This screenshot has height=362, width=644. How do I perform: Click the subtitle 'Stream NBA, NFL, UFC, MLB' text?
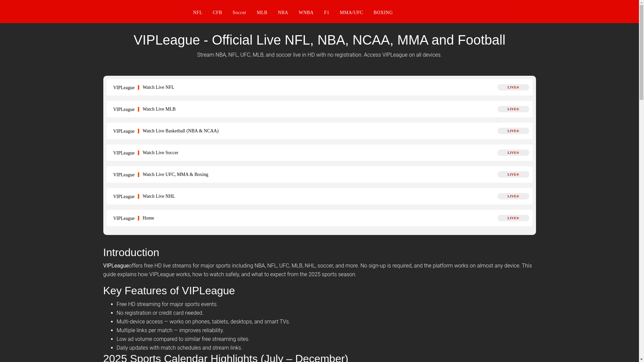click(x=319, y=55)
